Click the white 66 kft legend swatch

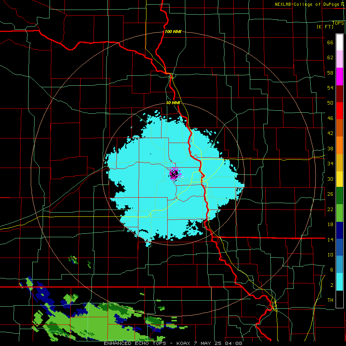point(339,42)
